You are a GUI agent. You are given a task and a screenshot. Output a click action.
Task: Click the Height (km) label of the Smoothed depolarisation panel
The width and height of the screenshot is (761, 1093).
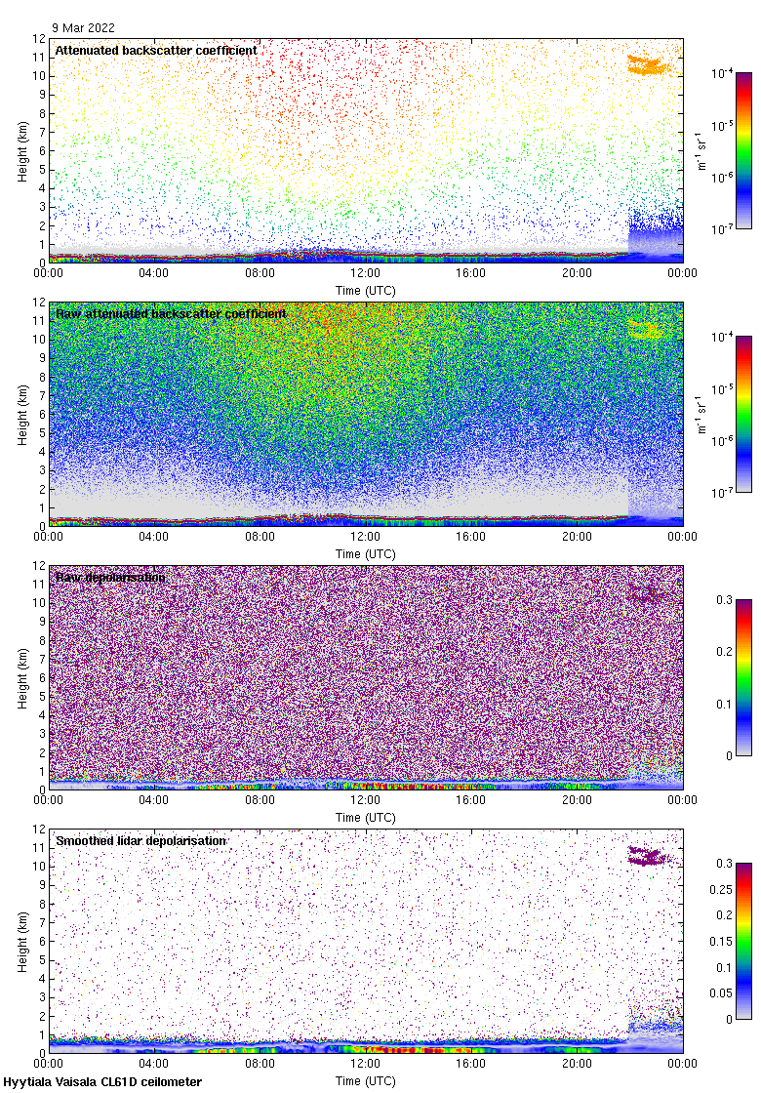23,941
